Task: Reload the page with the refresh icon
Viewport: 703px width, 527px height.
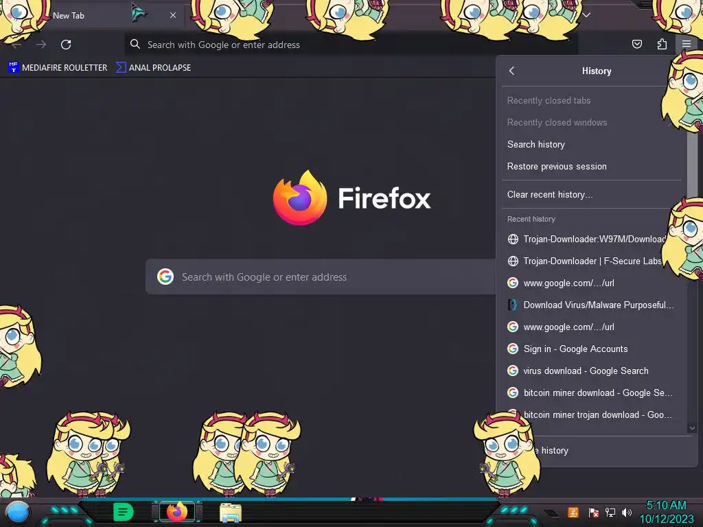Action: click(66, 45)
